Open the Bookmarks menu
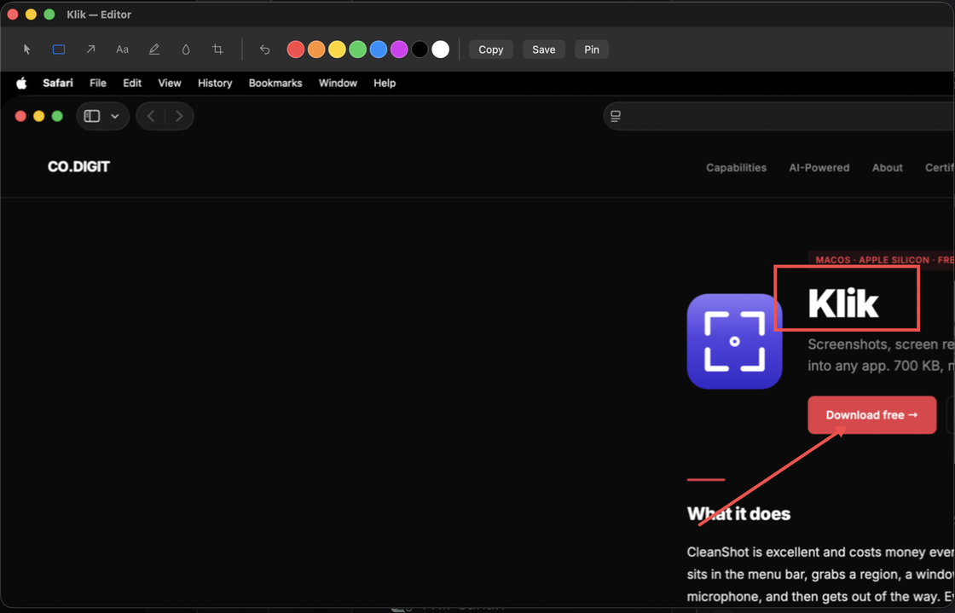Viewport: 955px width, 613px height. (x=275, y=84)
